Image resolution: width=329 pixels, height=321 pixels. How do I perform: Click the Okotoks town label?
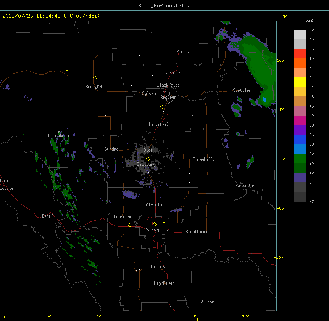point(157,267)
